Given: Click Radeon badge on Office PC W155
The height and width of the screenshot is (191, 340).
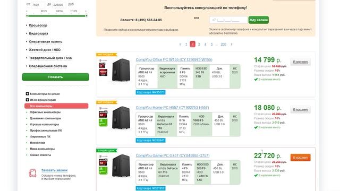Looking at the screenshot, I should click(x=103, y=73).
